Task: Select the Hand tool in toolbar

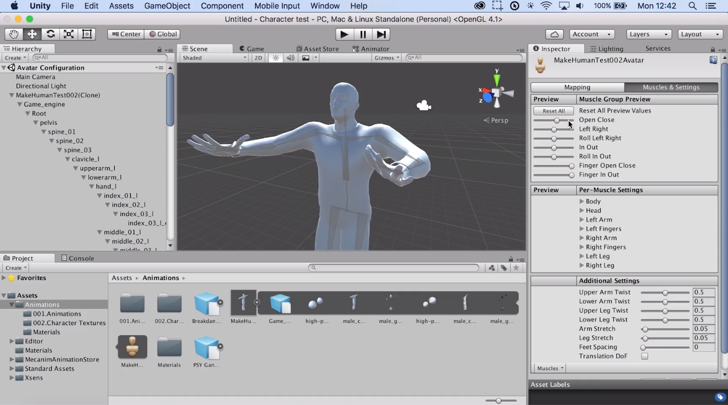Action: (x=14, y=34)
